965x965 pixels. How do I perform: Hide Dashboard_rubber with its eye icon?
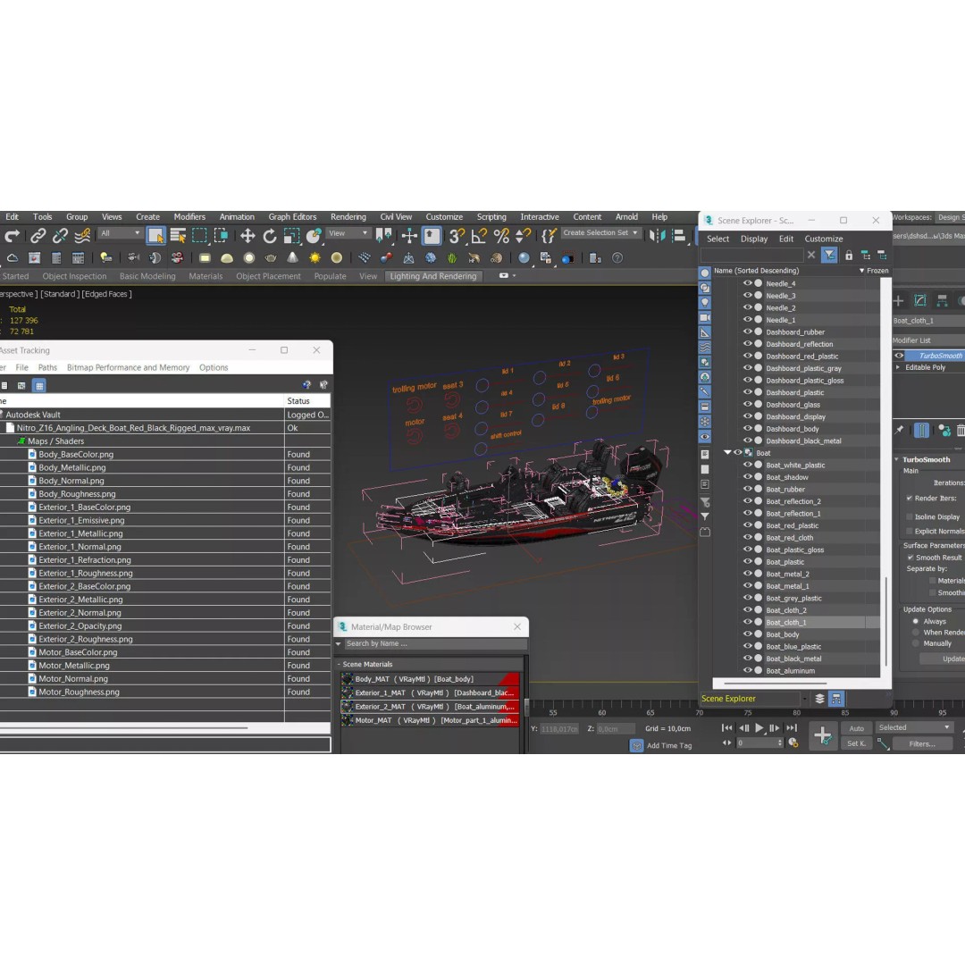click(x=747, y=331)
